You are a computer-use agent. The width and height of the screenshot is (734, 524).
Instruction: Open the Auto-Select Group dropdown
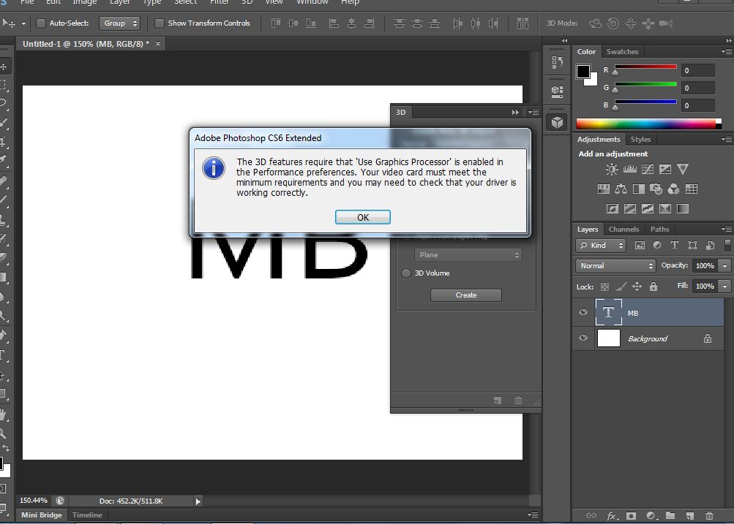click(119, 23)
